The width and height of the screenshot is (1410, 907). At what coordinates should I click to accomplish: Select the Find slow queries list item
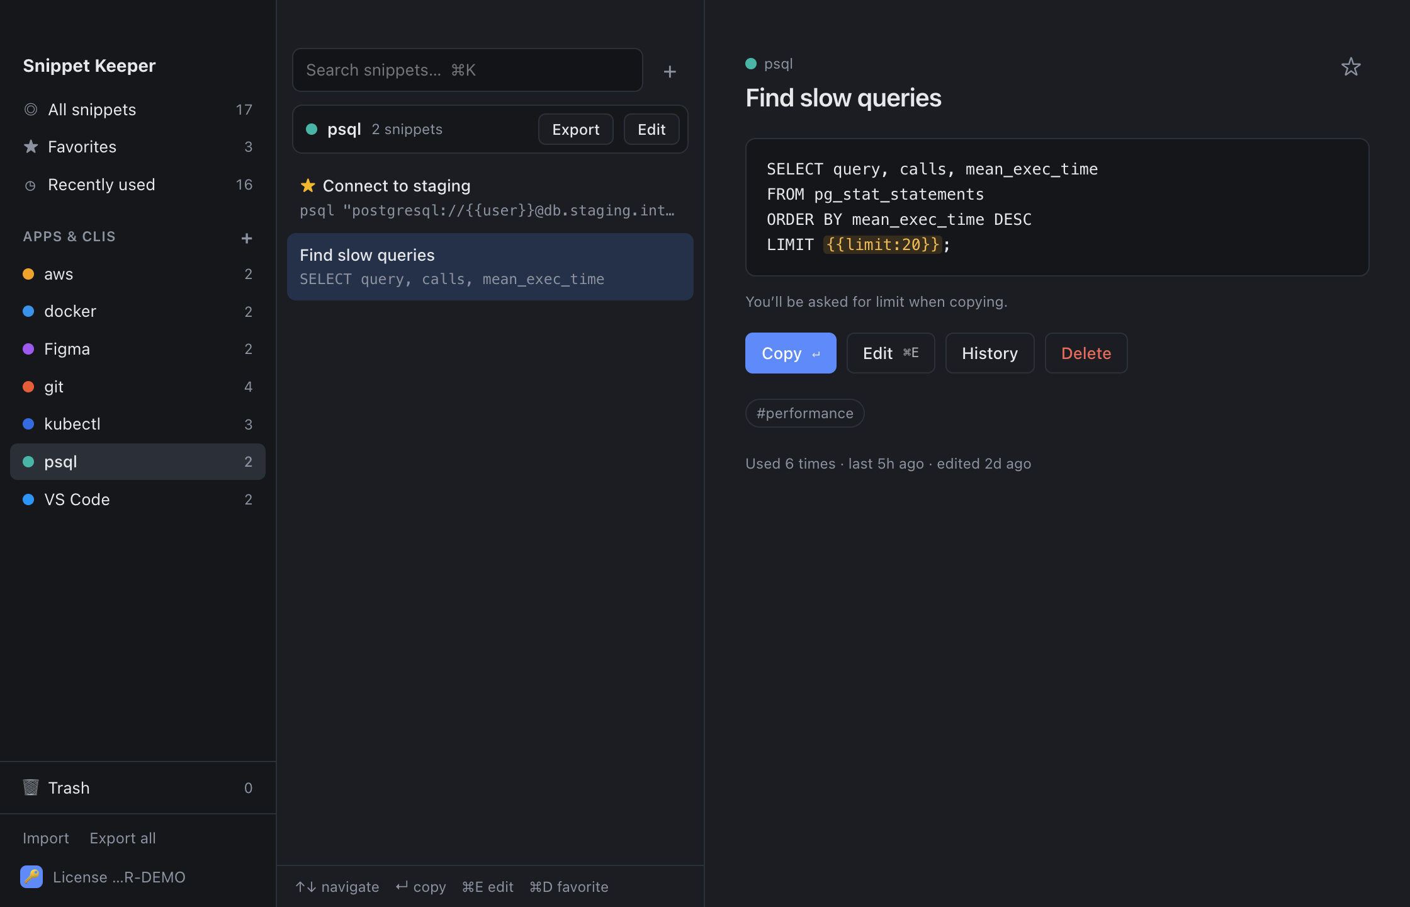tap(490, 267)
